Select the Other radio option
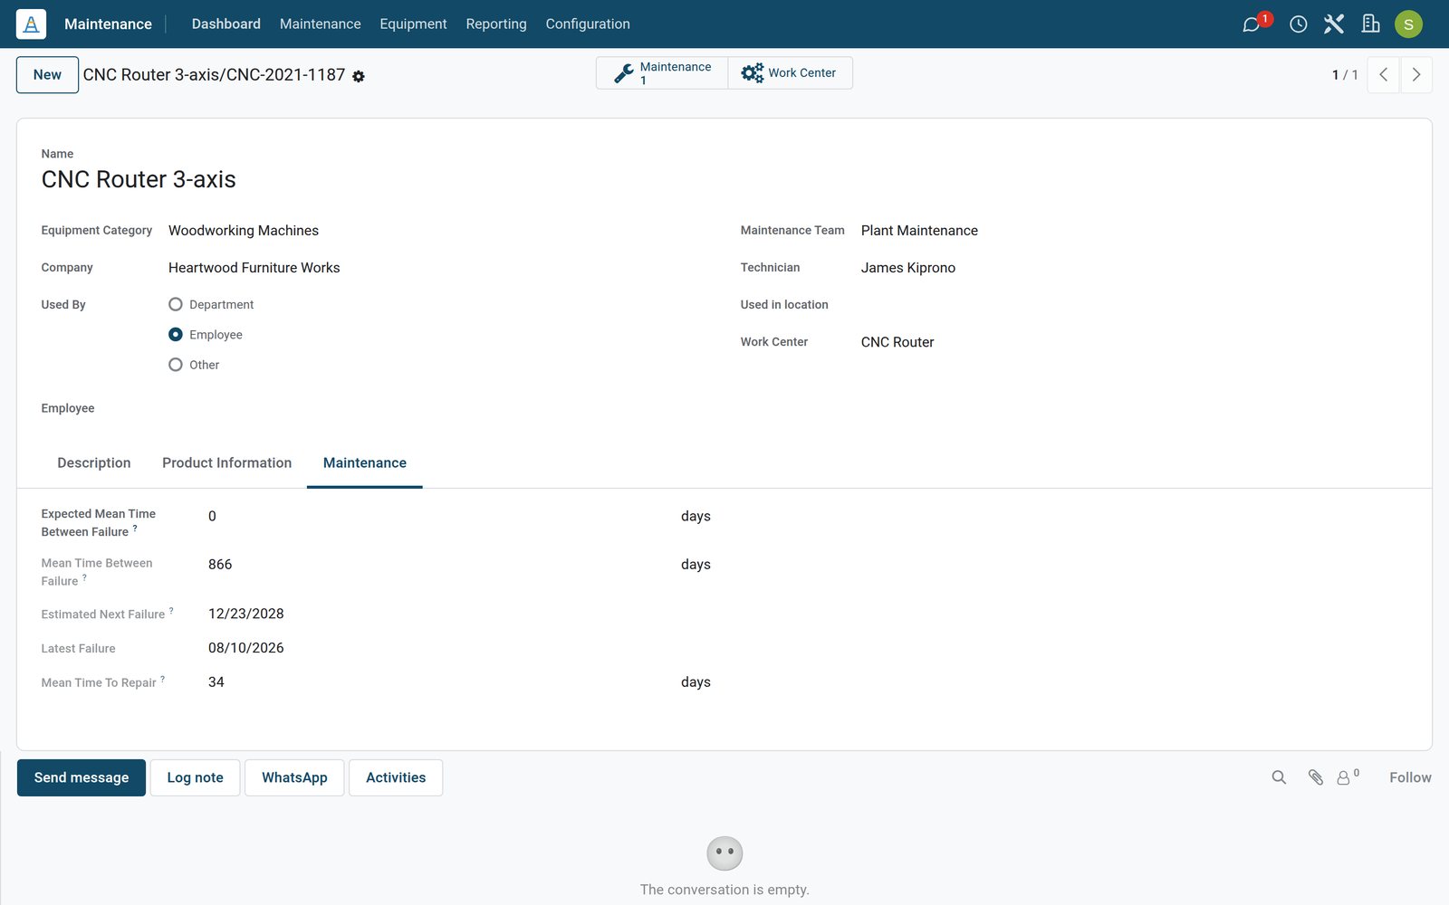 click(x=176, y=365)
